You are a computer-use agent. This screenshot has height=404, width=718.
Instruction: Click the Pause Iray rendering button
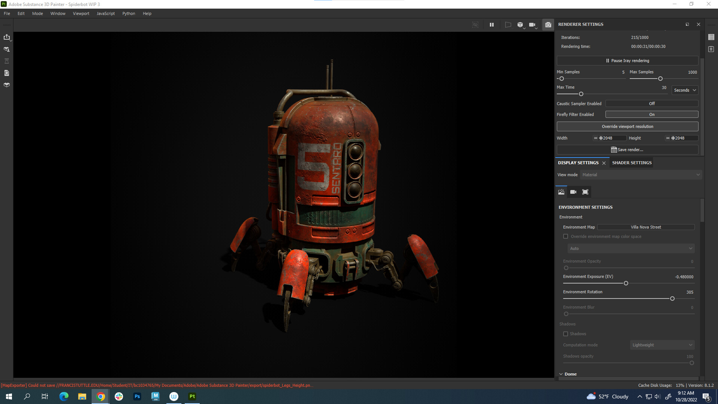coord(628,60)
